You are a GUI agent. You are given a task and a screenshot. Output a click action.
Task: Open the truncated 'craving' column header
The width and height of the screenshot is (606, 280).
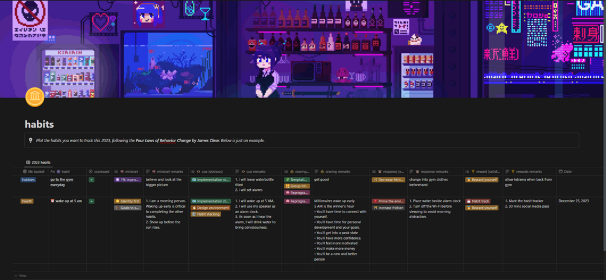(297, 172)
